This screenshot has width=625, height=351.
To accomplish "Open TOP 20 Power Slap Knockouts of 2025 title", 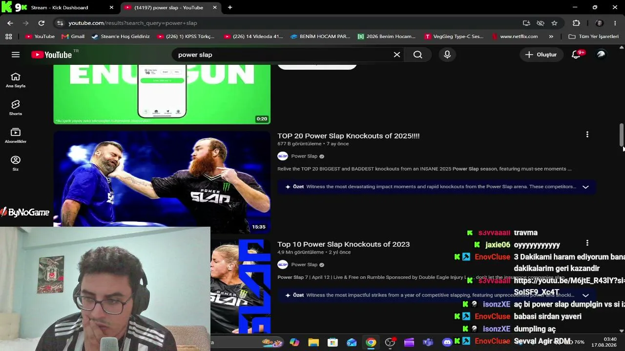I will tap(349, 136).
